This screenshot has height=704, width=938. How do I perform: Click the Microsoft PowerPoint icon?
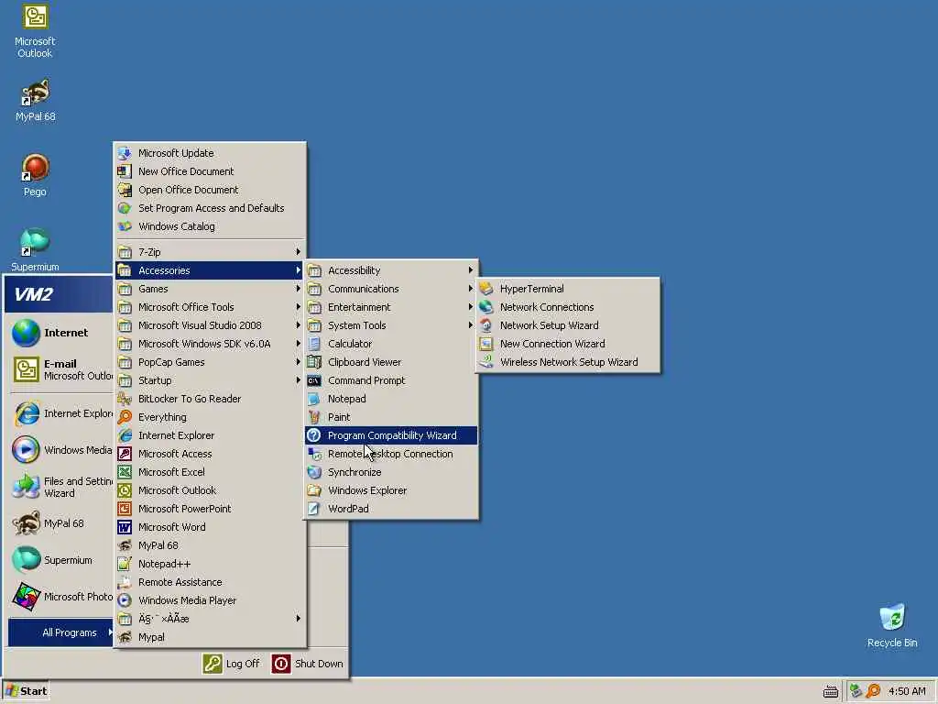(x=125, y=509)
